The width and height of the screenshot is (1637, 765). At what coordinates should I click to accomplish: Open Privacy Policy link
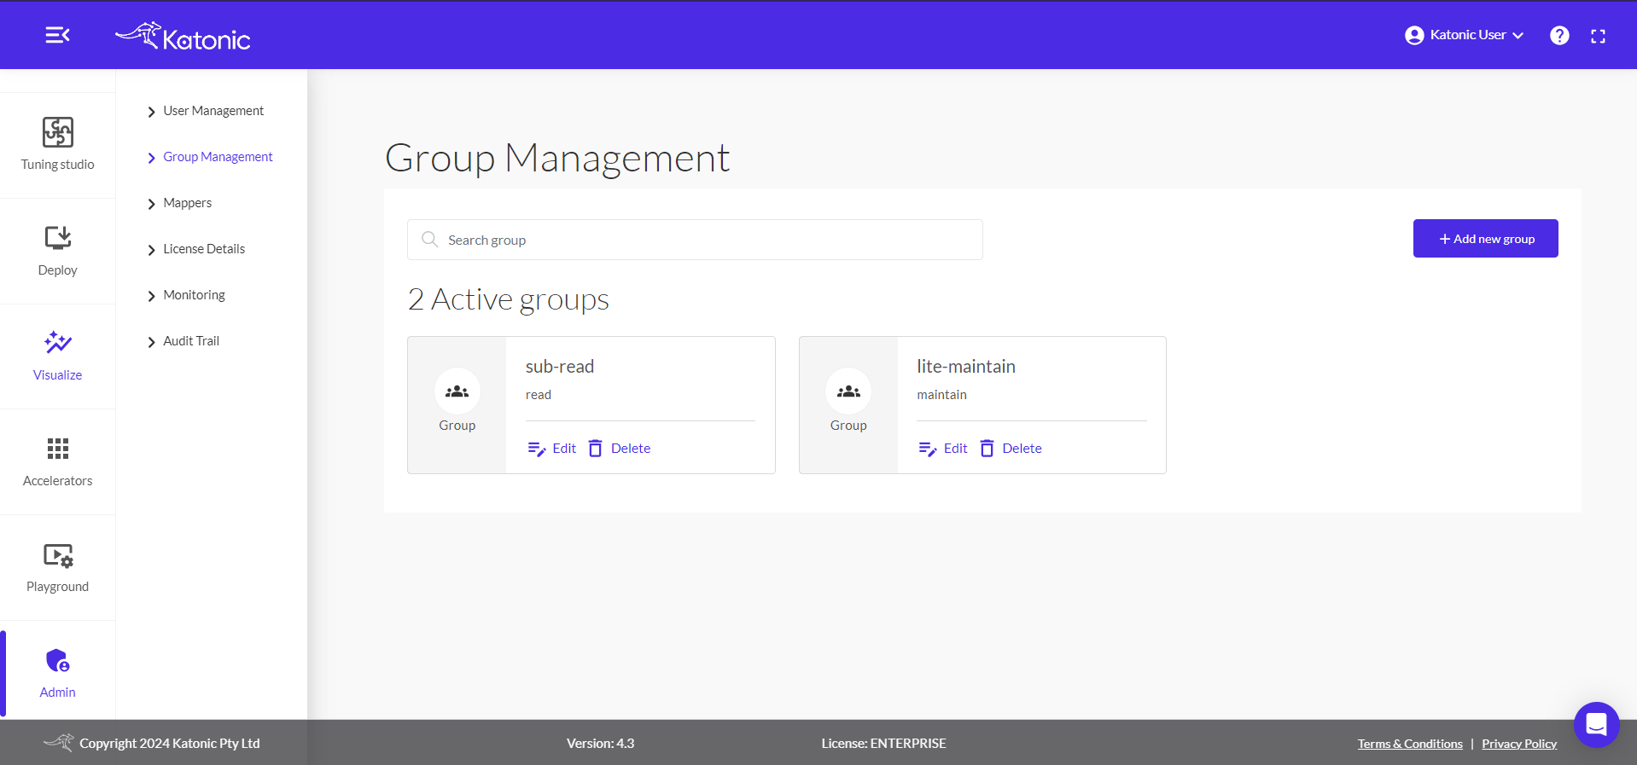point(1519,744)
